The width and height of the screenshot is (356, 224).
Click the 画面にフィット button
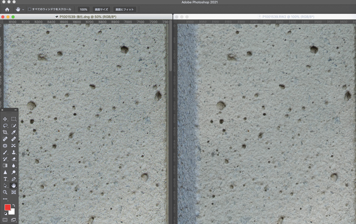coord(125,9)
